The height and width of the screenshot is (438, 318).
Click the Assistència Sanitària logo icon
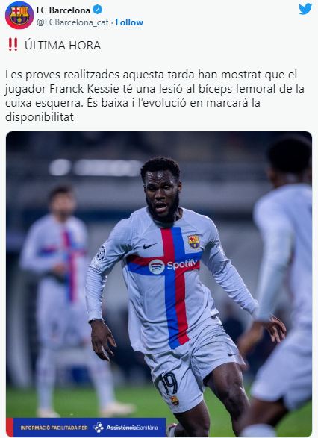coord(99,428)
